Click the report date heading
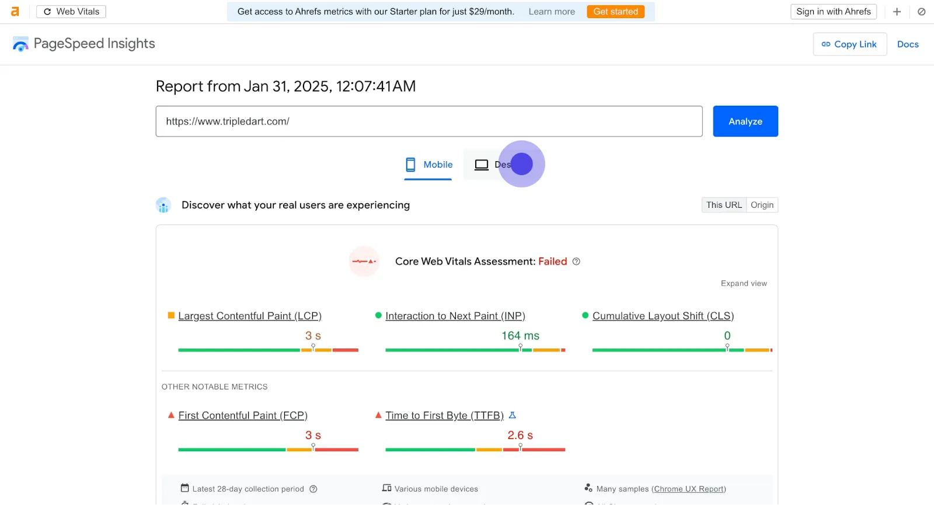The height and width of the screenshot is (505, 934). [x=285, y=86]
